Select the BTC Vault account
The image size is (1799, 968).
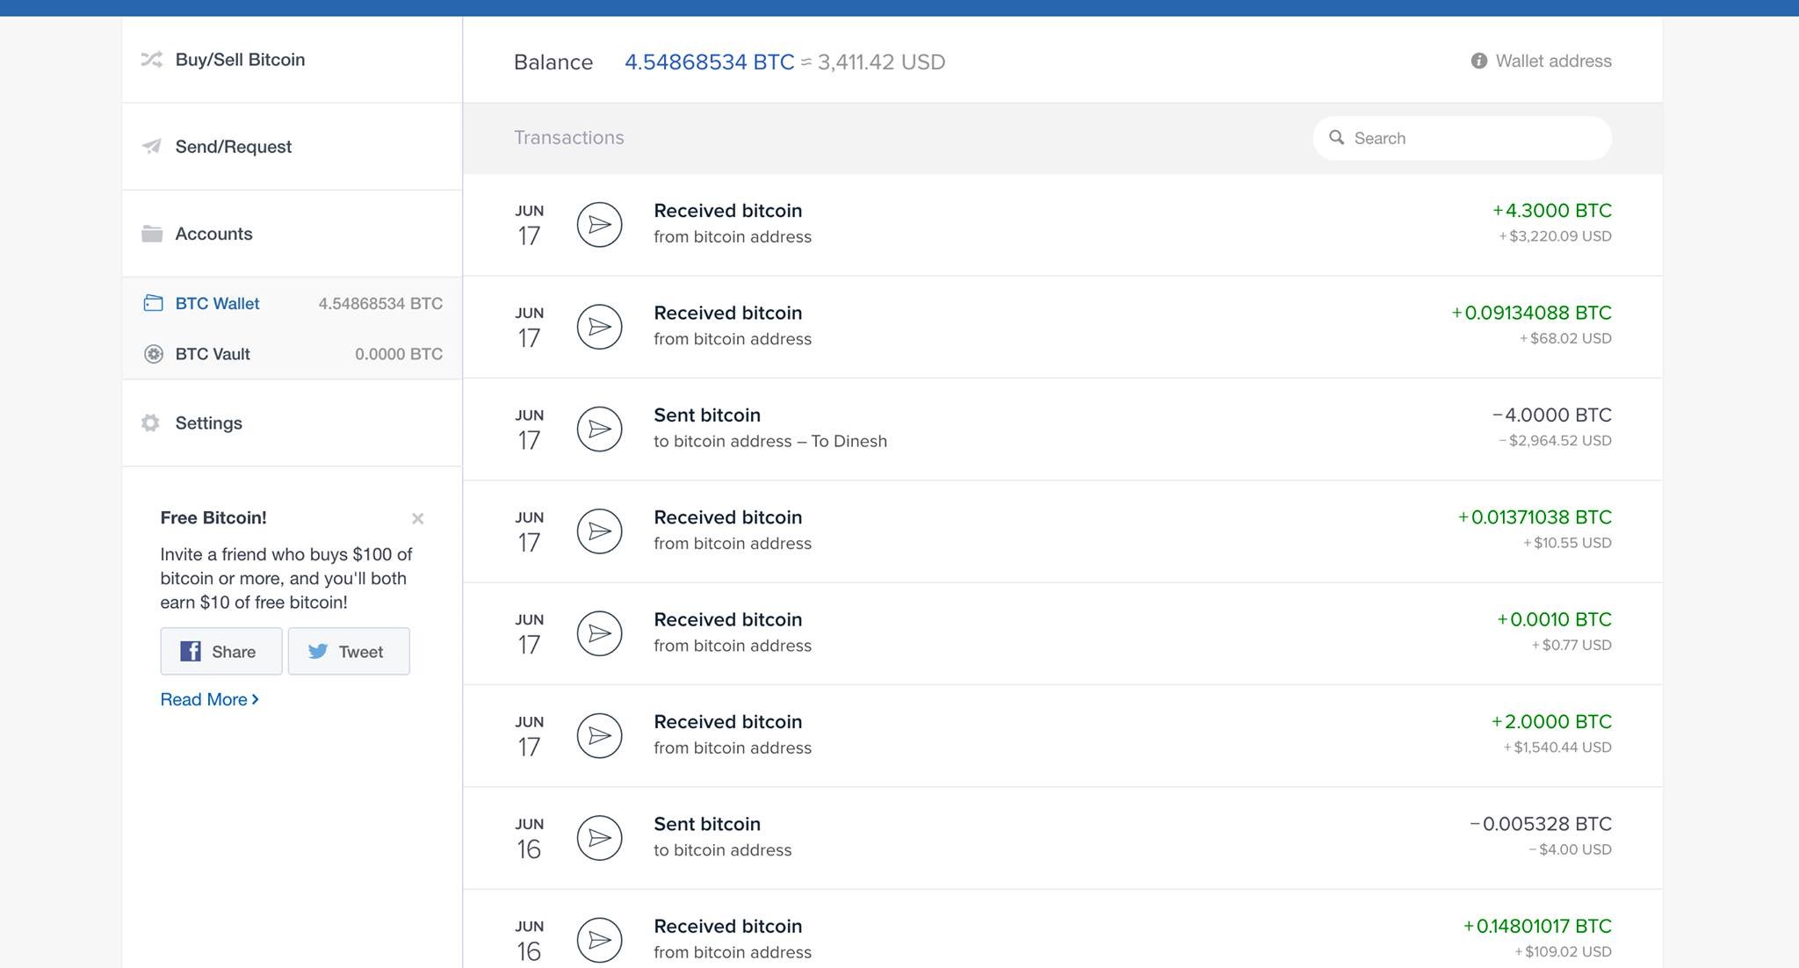213,354
